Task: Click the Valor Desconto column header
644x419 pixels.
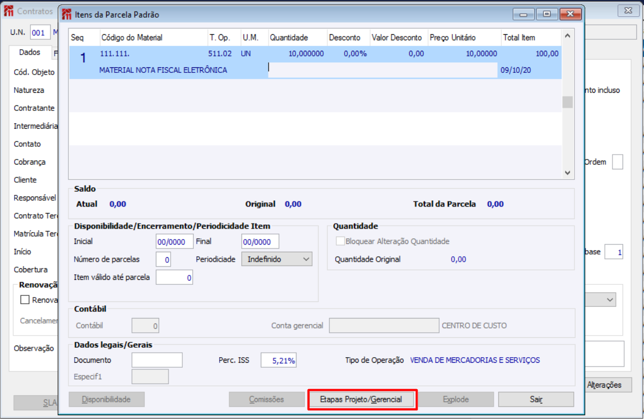Action: [399, 38]
